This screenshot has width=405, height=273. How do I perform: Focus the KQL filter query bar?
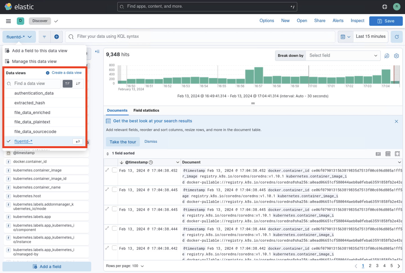point(200,37)
